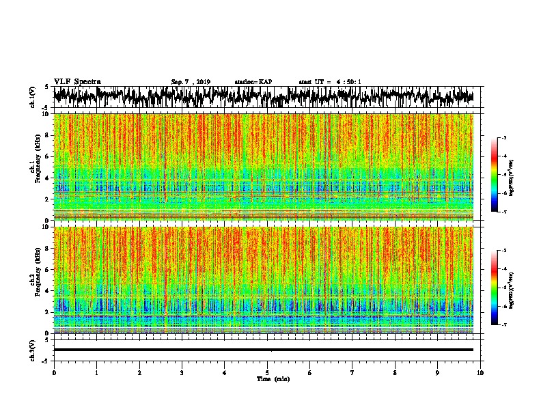The image size is (541, 418).
Task: Click the "station=KAP" header label
Action: [253, 82]
